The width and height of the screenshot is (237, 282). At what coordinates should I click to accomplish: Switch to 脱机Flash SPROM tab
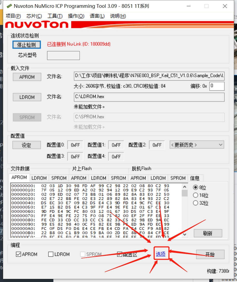(x=178, y=178)
